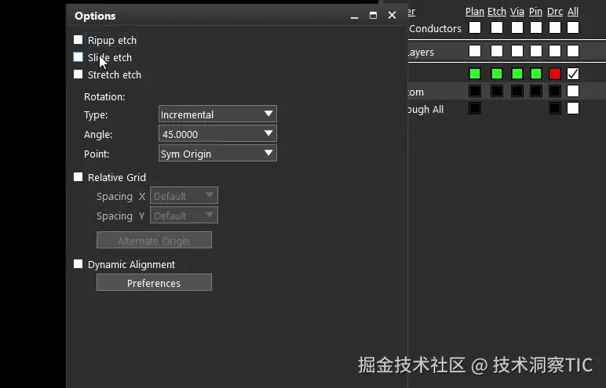The width and height of the screenshot is (606, 388).
Task: Click the green Via color swatch
Action: pyautogui.click(x=517, y=74)
